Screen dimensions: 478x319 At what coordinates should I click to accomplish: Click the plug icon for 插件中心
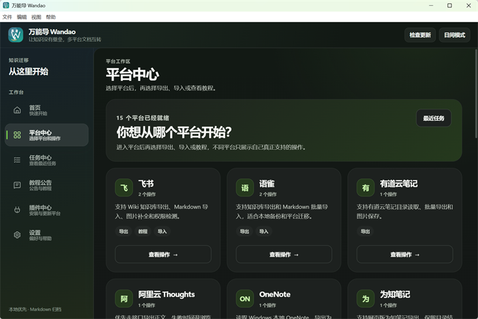tap(17, 210)
